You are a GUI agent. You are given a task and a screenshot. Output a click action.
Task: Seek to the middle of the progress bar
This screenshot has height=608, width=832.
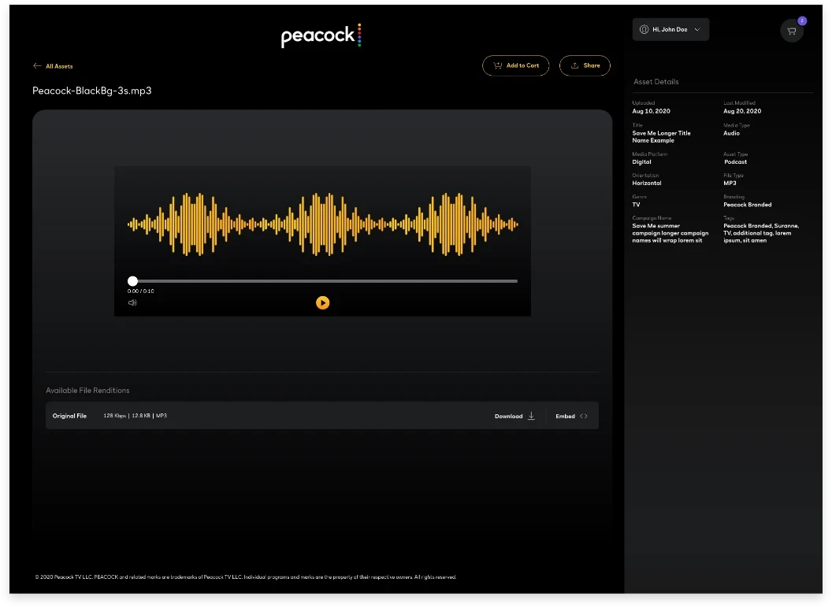(322, 281)
